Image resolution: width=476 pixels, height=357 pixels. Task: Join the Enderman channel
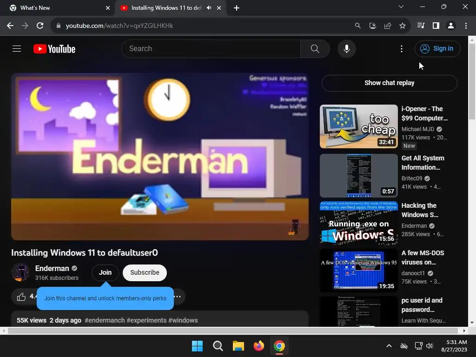click(x=105, y=272)
